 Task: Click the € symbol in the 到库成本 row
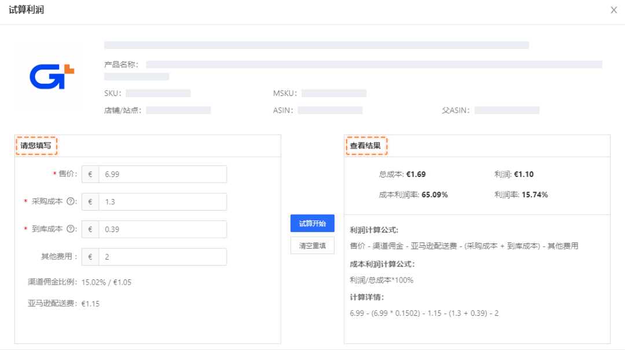[x=90, y=229]
